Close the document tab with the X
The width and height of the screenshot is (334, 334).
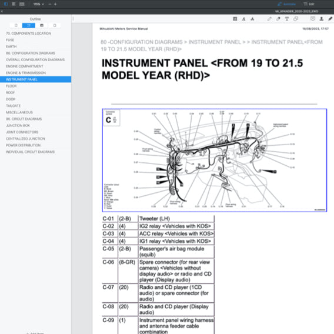(x=2, y=11)
